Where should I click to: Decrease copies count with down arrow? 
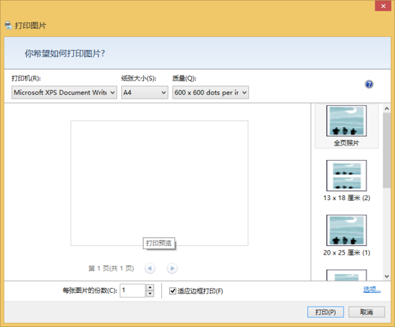tap(150, 293)
